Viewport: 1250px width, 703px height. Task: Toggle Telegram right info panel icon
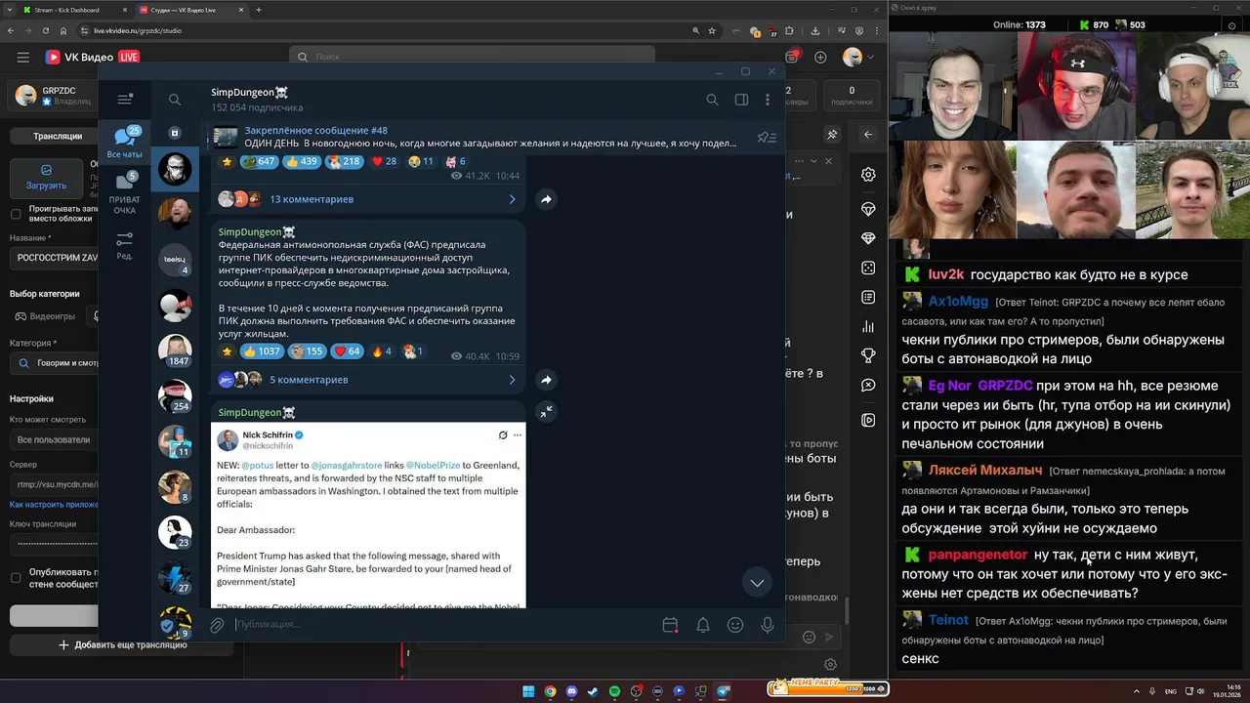click(x=741, y=100)
